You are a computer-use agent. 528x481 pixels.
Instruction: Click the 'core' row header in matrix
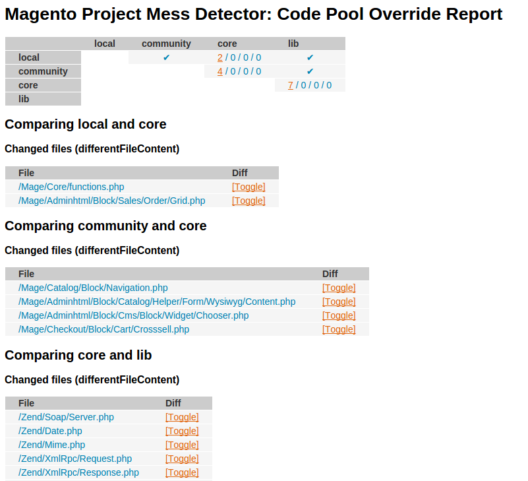click(43, 85)
